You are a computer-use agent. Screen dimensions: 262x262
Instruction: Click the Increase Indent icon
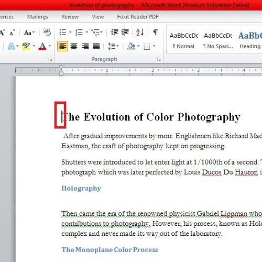(x=125, y=32)
